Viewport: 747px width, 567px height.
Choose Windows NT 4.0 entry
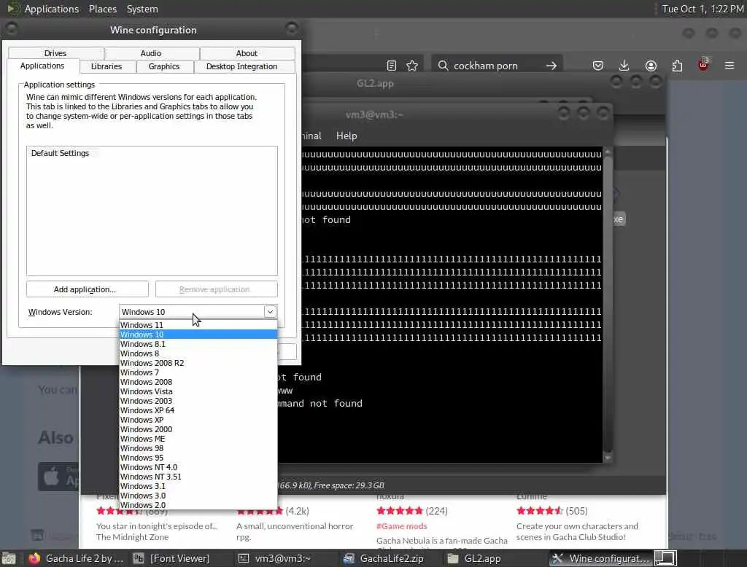(x=198, y=467)
